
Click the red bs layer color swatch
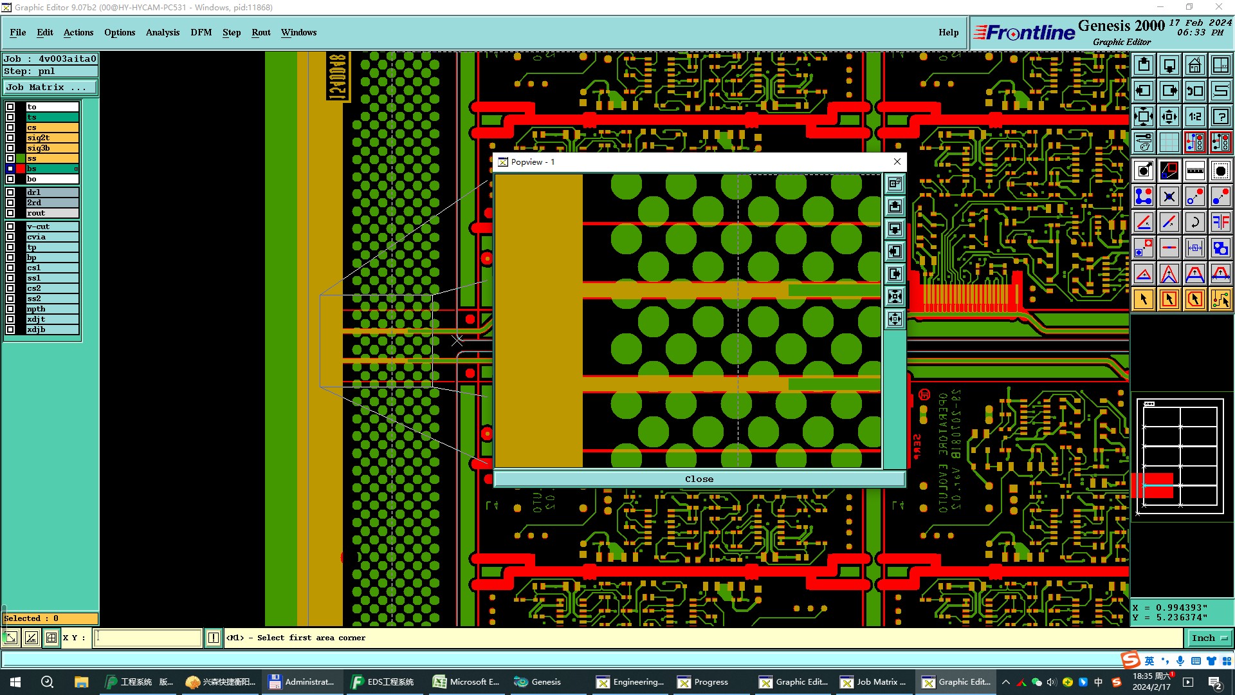tap(21, 169)
